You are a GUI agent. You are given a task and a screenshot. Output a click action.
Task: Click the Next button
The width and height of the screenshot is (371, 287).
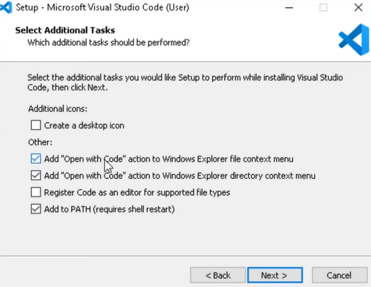275,275
